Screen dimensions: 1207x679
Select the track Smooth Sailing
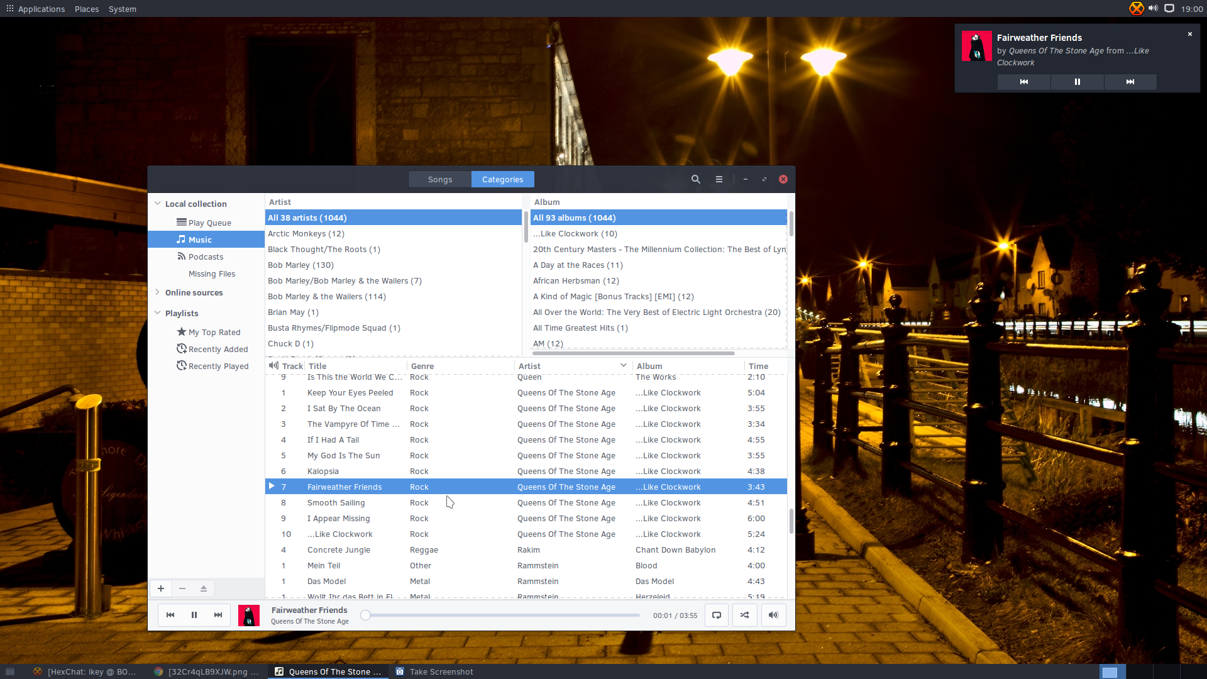526,502
